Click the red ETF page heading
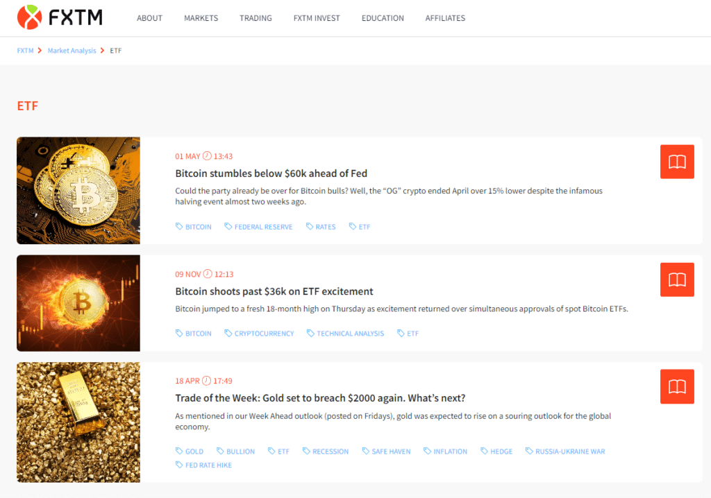This screenshot has width=711, height=498. click(x=28, y=106)
